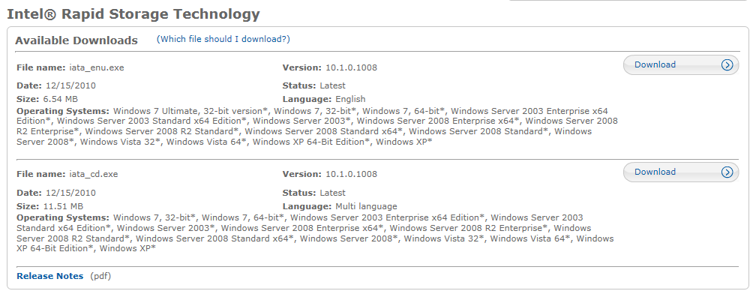Open the 'Which file should I download?' link

[x=223, y=39]
